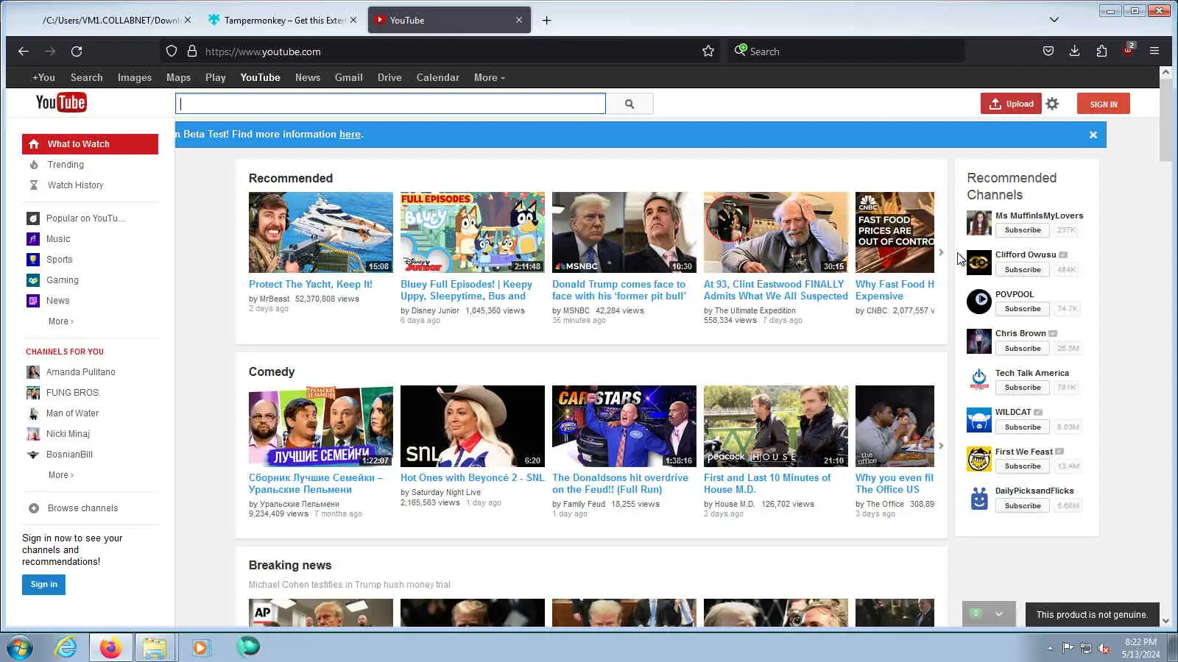Open Windows Media Player from the taskbar
This screenshot has height=662, width=1178.
[x=200, y=647]
